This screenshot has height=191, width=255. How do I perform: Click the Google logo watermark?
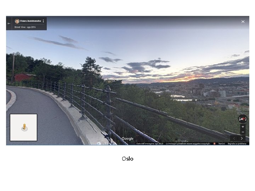tap(127, 139)
